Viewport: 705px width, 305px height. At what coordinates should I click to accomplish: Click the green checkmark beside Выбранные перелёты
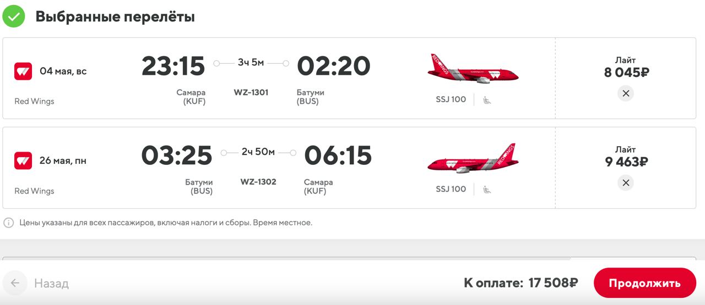(14, 17)
